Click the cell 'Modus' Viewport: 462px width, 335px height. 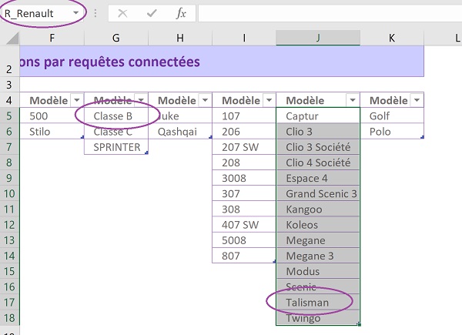(x=318, y=271)
